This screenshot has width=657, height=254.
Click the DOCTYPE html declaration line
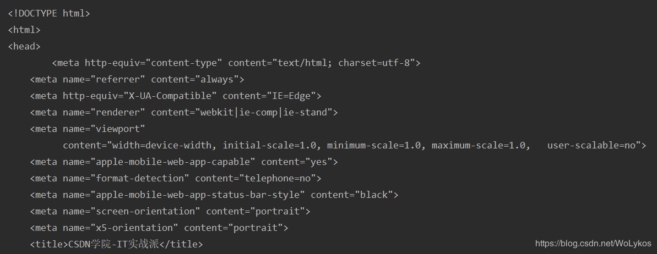click(x=49, y=13)
